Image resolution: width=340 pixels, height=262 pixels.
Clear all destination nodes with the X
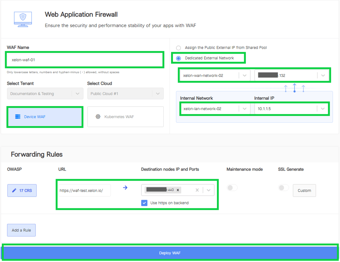pos(197,190)
